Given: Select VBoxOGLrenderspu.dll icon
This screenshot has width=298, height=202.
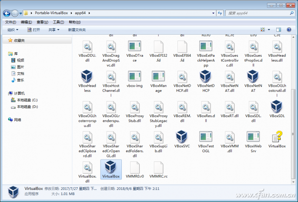Looking at the screenshot, I should [x=111, y=107].
